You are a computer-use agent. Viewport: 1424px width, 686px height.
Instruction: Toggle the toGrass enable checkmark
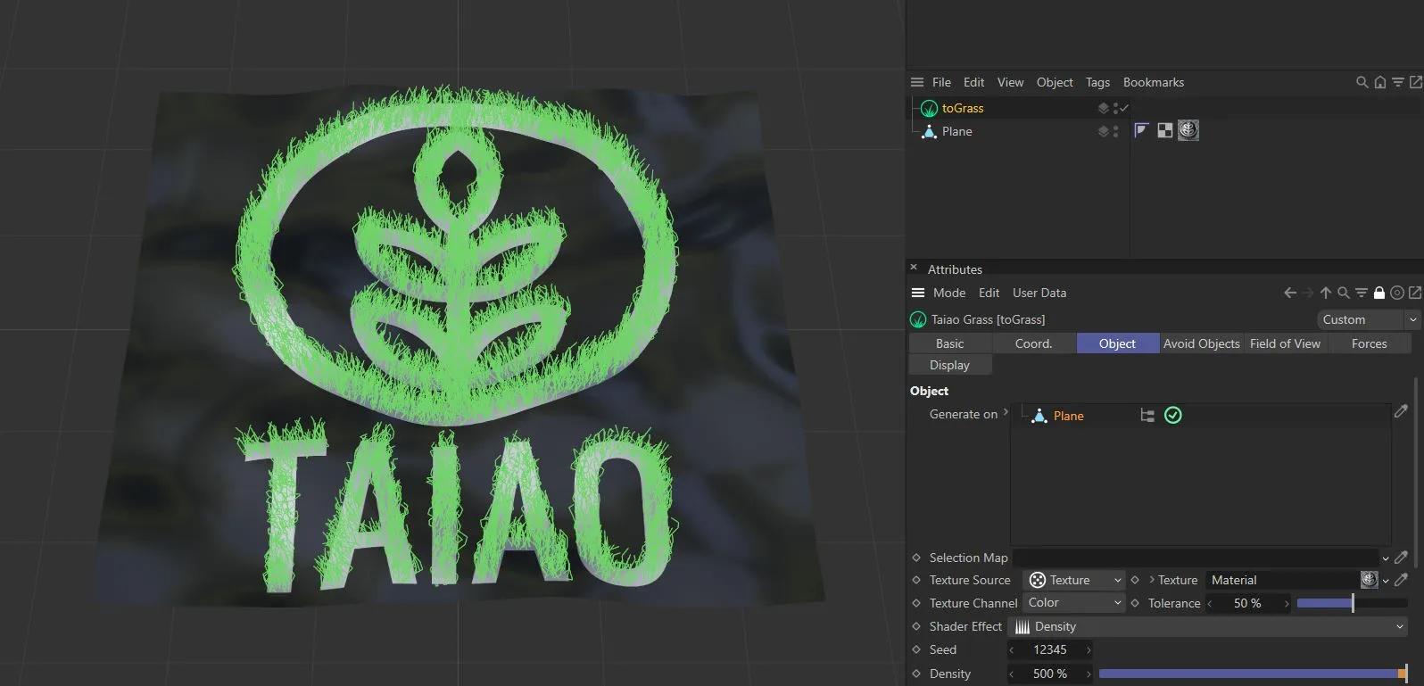[1124, 108]
